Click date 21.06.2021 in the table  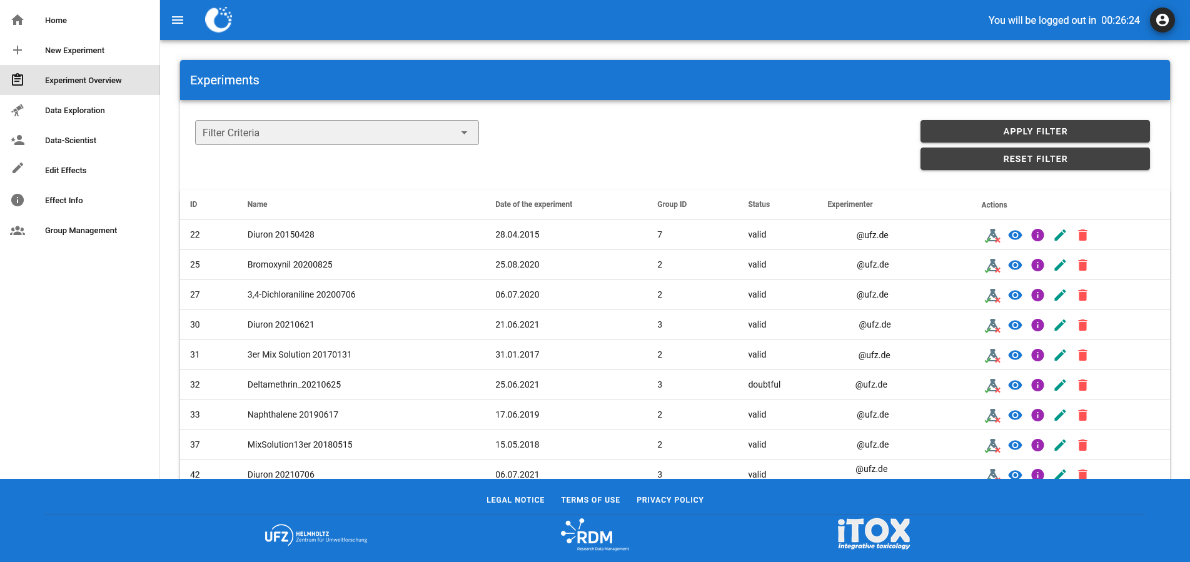coord(517,324)
